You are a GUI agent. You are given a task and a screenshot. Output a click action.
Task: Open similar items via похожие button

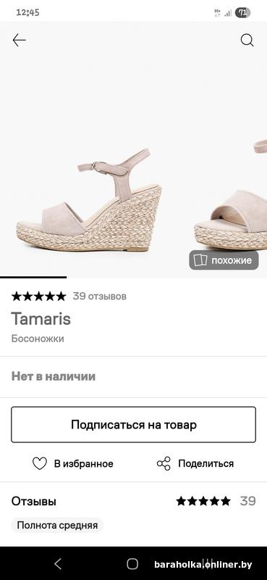(x=224, y=260)
